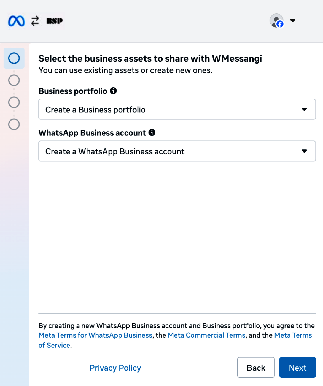Click the 'WhatsApp Business account' label
Image resolution: width=323 pixels, height=386 pixels.
click(92, 133)
